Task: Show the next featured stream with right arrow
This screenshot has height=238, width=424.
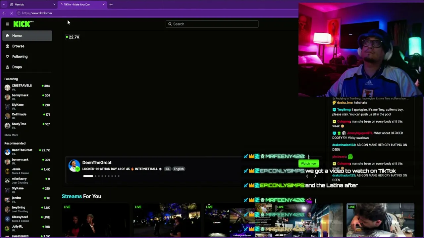Action: (x=315, y=176)
